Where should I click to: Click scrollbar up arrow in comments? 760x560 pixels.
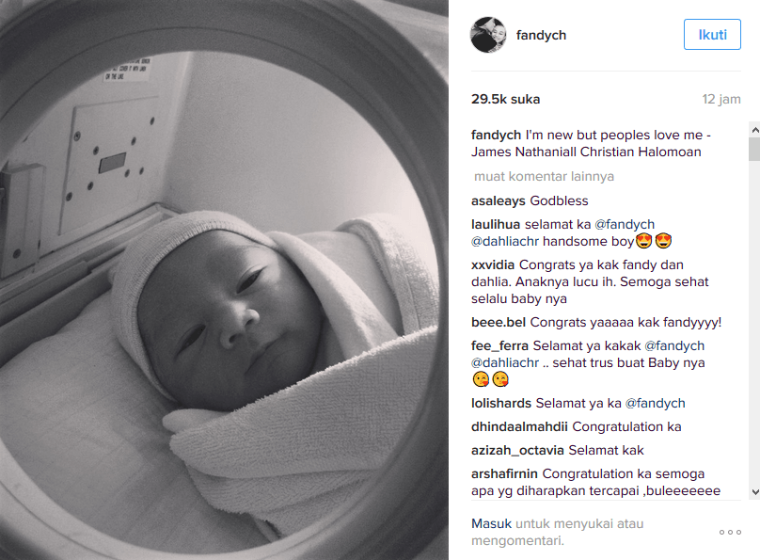click(x=754, y=130)
